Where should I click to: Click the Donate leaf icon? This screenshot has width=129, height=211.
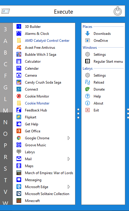click(x=88, y=89)
